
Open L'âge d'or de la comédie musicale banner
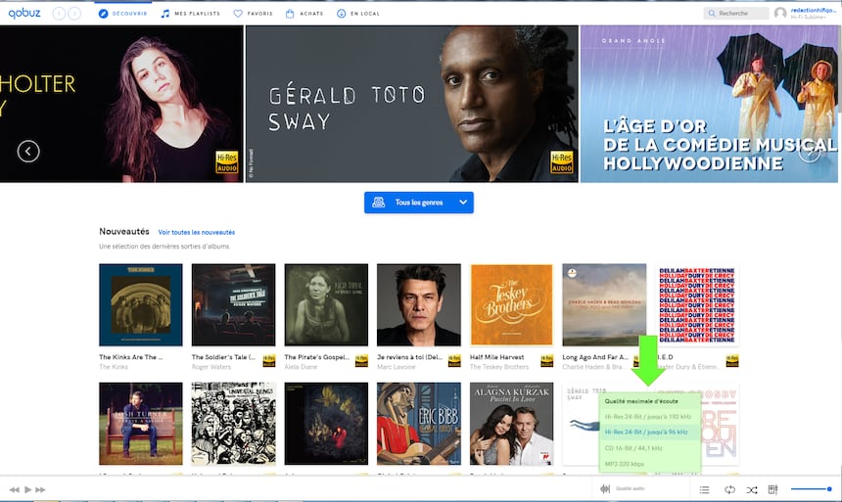(x=709, y=104)
